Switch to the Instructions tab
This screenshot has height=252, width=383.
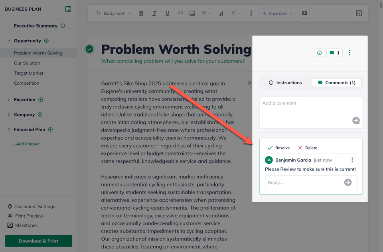point(285,83)
